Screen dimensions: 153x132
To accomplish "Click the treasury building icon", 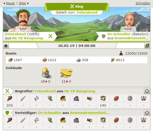I will click(x=46, y=73).
